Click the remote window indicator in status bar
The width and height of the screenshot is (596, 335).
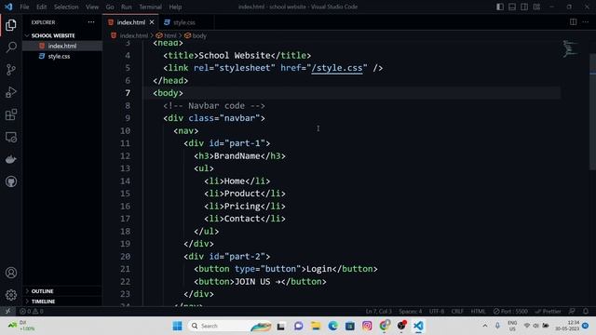point(7,311)
